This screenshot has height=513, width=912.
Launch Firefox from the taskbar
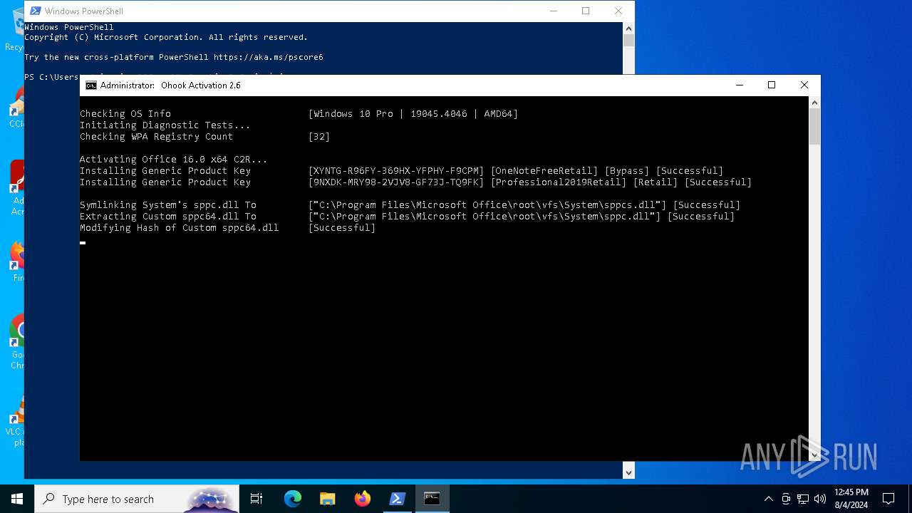pos(363,499)
